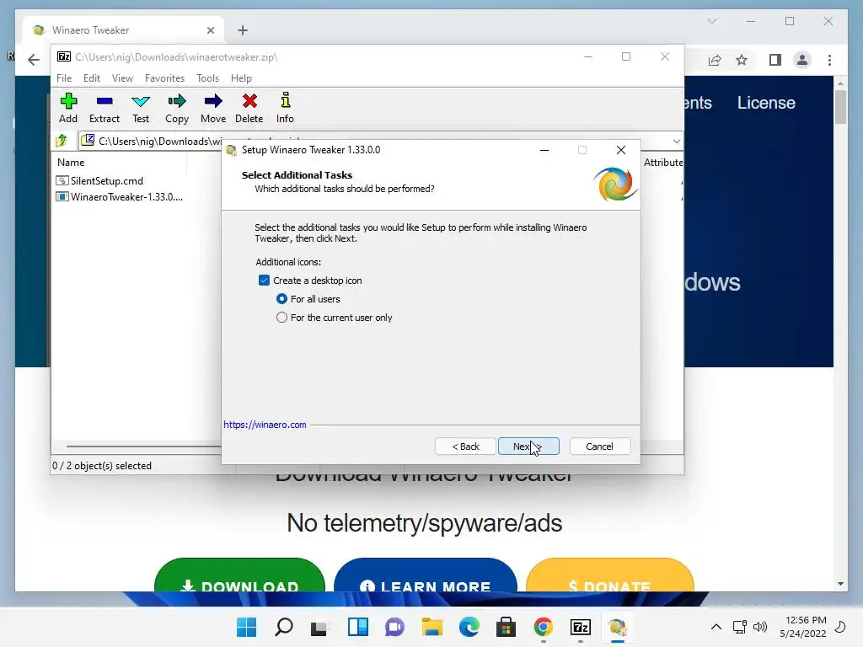Screen dimensions: 863x647
Task: Click the Attributes column header
Action: pos(663,163)
